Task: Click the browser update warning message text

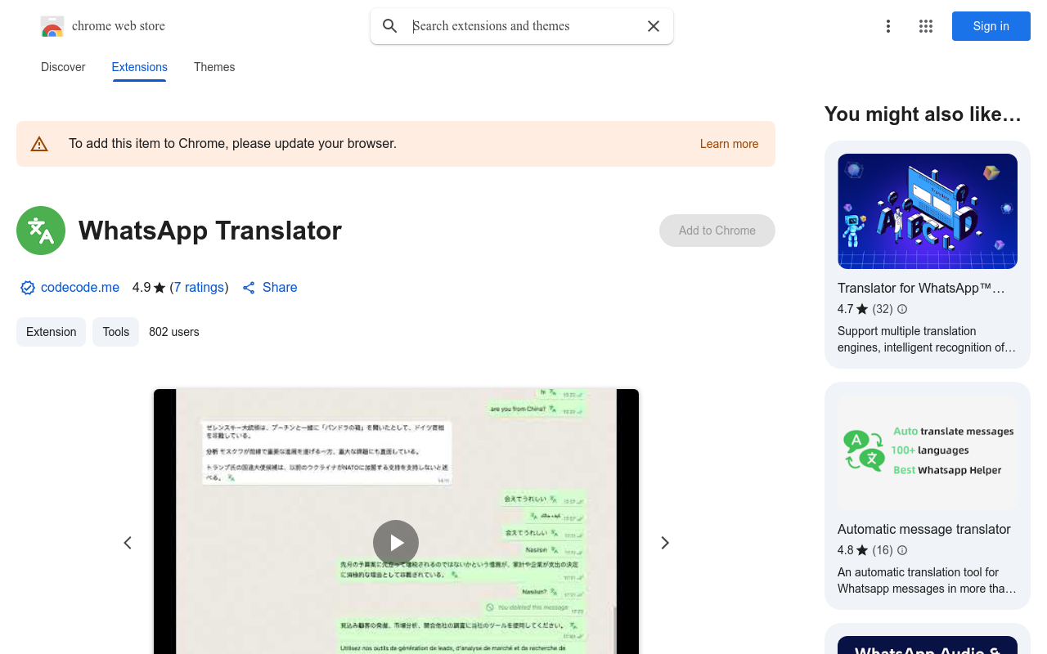Action: coord(232,144)
